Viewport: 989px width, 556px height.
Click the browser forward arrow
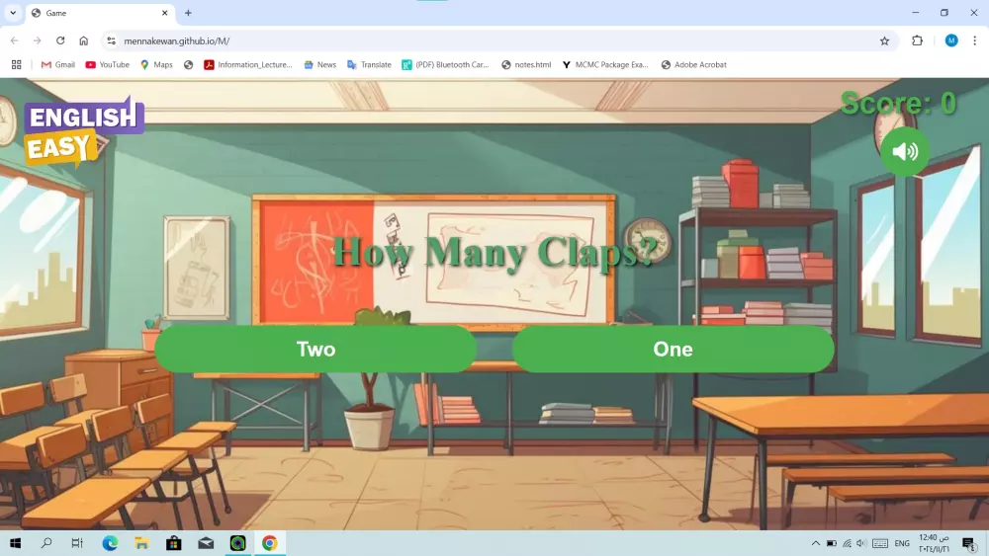[38, 40]
